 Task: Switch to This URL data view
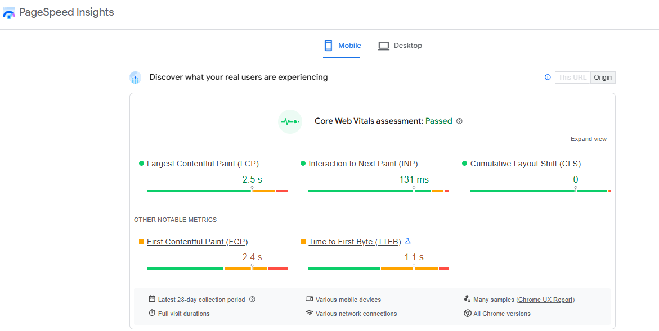572,78
